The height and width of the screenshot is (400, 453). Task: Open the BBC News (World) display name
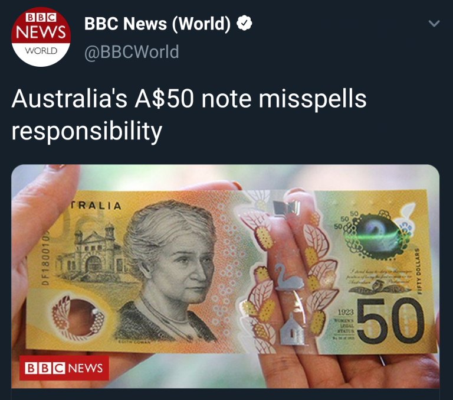click(x=157, y=24)
